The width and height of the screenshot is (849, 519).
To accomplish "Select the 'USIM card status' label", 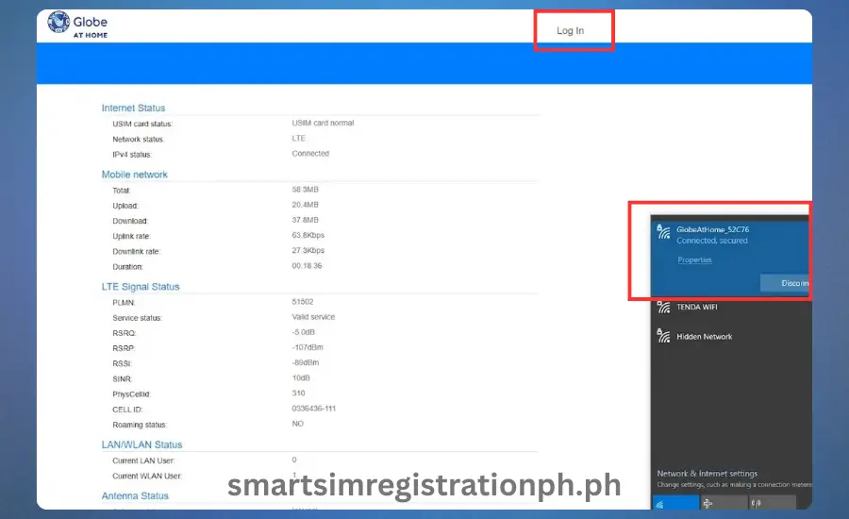I will pyautogui.click(x=142, y=124).
